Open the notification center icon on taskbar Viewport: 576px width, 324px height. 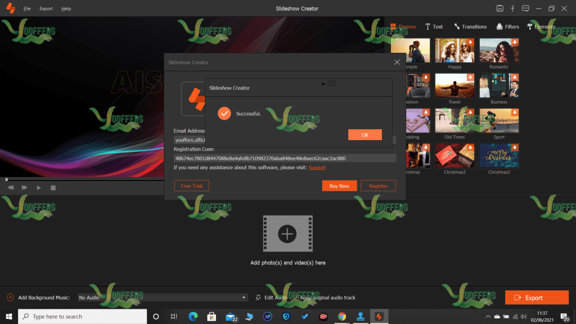pos(565,316)
